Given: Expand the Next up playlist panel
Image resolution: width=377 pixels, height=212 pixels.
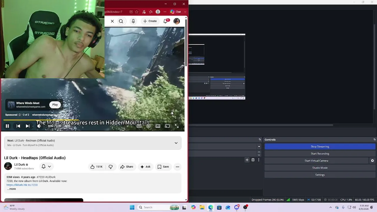Looking at the screenshot, I should 176,143.
